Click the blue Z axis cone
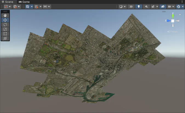185x113 pixels. [x=169, y=21]
